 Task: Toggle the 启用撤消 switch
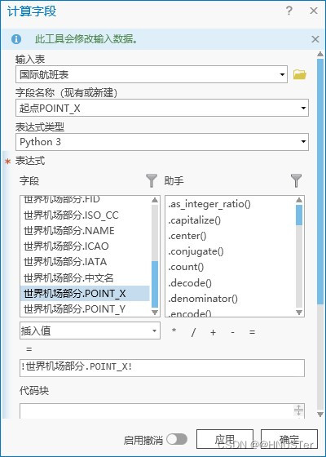(177, 439)
